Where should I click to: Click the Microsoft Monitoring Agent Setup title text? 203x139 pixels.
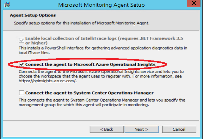tap(101, 5)
